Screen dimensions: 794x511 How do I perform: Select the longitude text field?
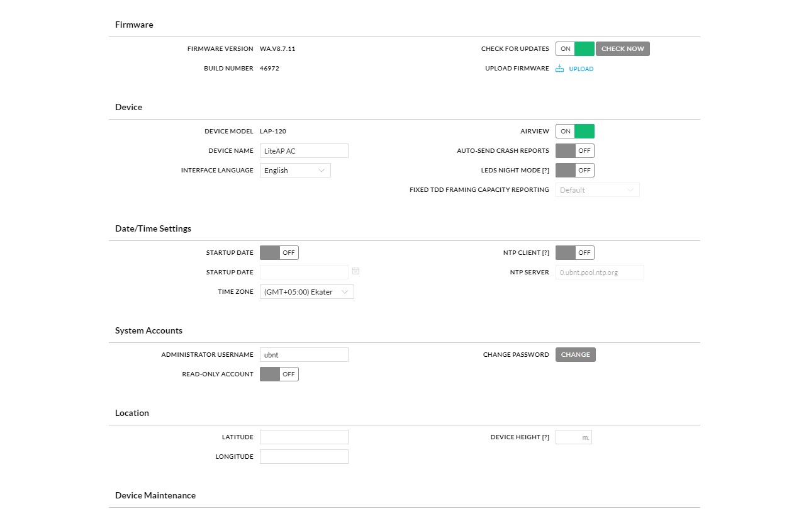tap(304, 457)
